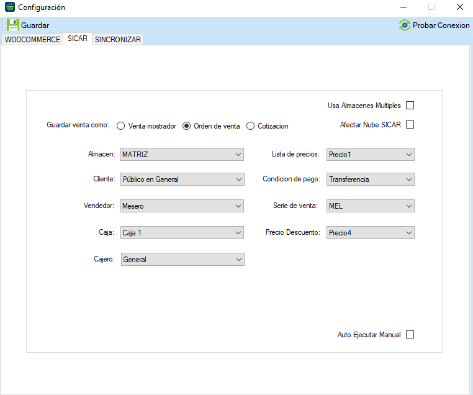Switch to the WOOCOMMERCE tab

[x=32, y=40]
